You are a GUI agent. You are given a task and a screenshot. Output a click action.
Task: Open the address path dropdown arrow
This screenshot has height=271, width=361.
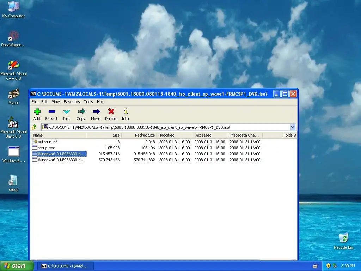tap(293, 127)
